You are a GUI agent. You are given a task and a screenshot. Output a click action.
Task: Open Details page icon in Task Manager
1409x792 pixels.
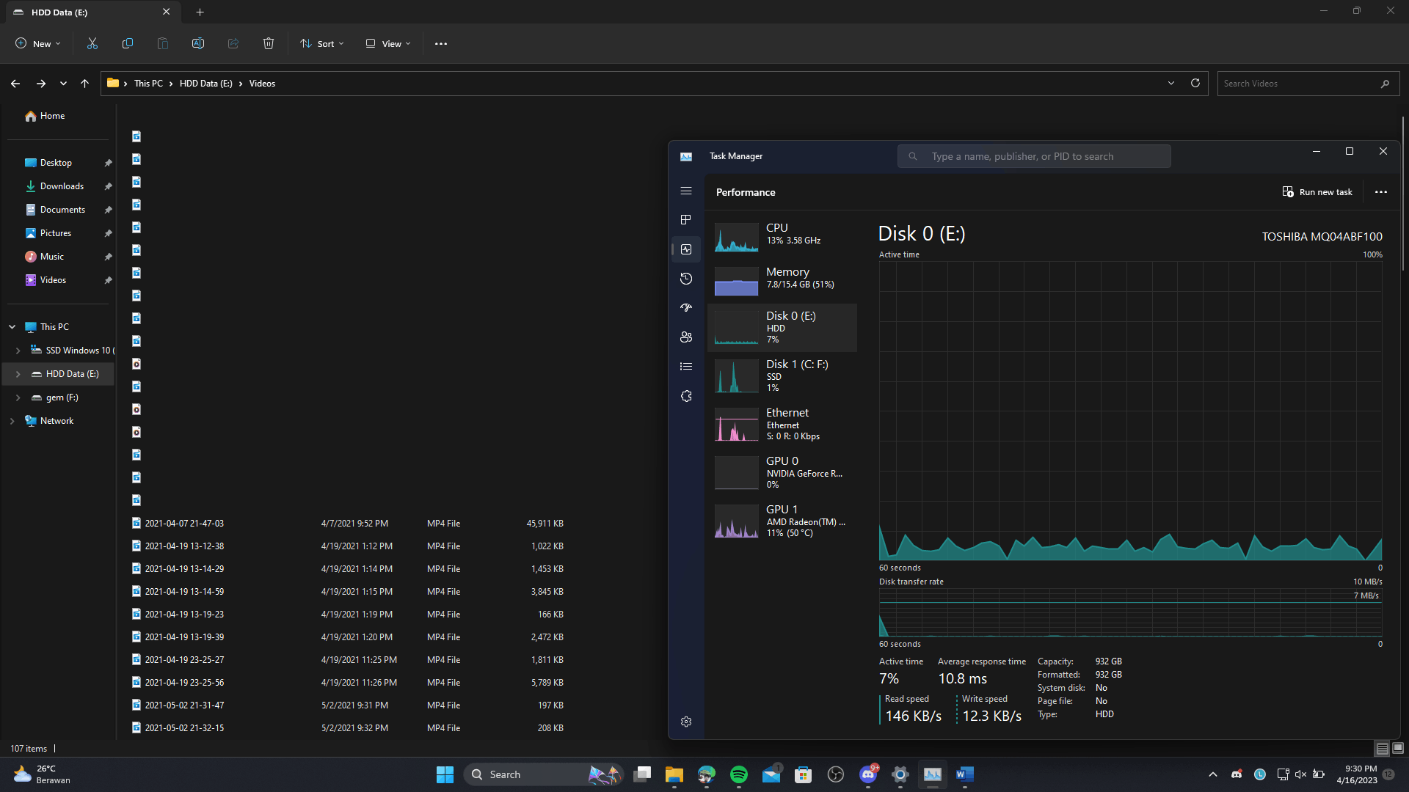tap(686, 367)
